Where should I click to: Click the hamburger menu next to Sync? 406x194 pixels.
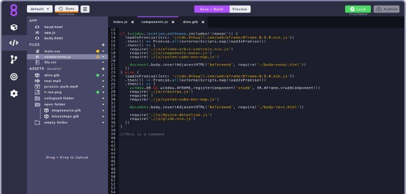85,9
